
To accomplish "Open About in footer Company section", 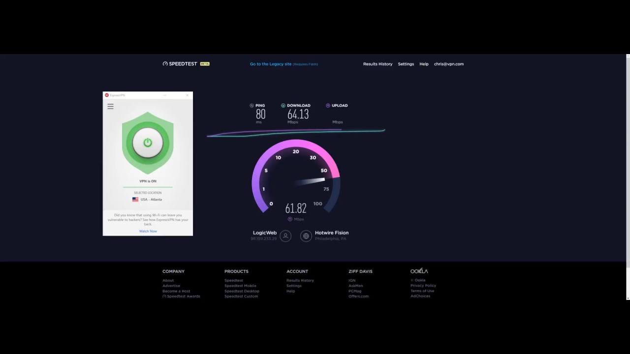I will coord(168,280).
